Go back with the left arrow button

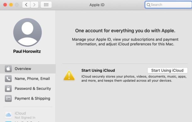[26, 5]
